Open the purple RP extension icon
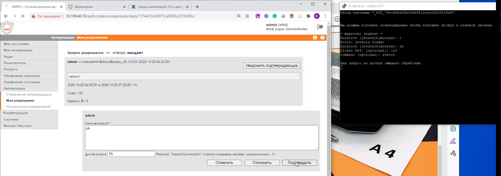The height and width of the screenshot is (176, 501). [258, 16]
